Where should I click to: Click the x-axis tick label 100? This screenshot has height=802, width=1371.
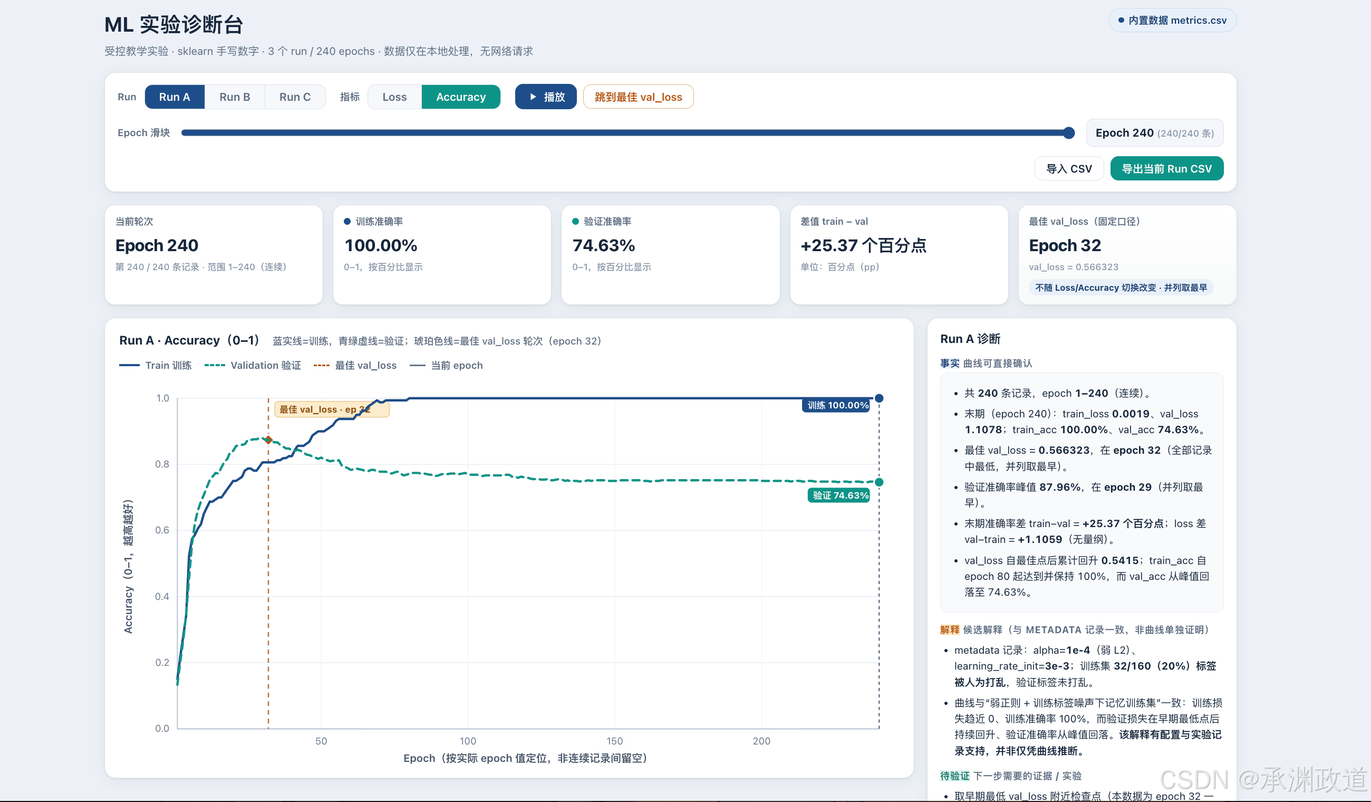(468, 741)
